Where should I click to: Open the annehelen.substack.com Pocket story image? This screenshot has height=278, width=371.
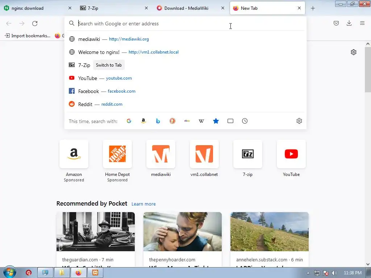[x=270, y=232]
